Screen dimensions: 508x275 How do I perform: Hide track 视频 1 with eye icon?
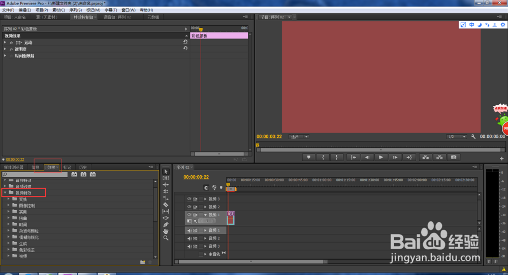coord(189,215)
